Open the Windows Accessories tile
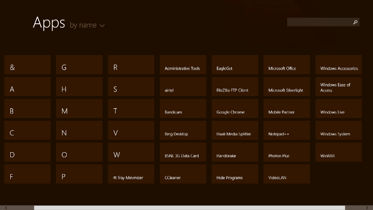Screen dimensions: 373x210 point(338,65)
